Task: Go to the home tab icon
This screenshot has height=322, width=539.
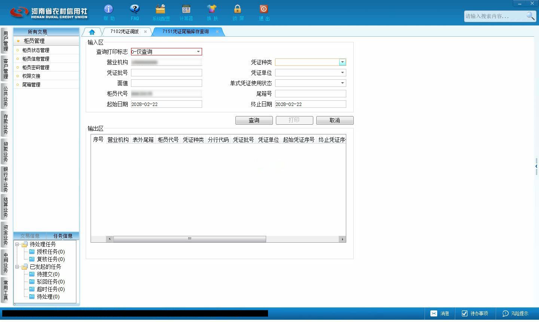Action: coord(92,32)
